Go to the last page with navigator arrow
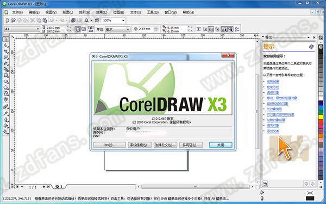Viewport: 326px width, 204px height. [x=48, y=187]
